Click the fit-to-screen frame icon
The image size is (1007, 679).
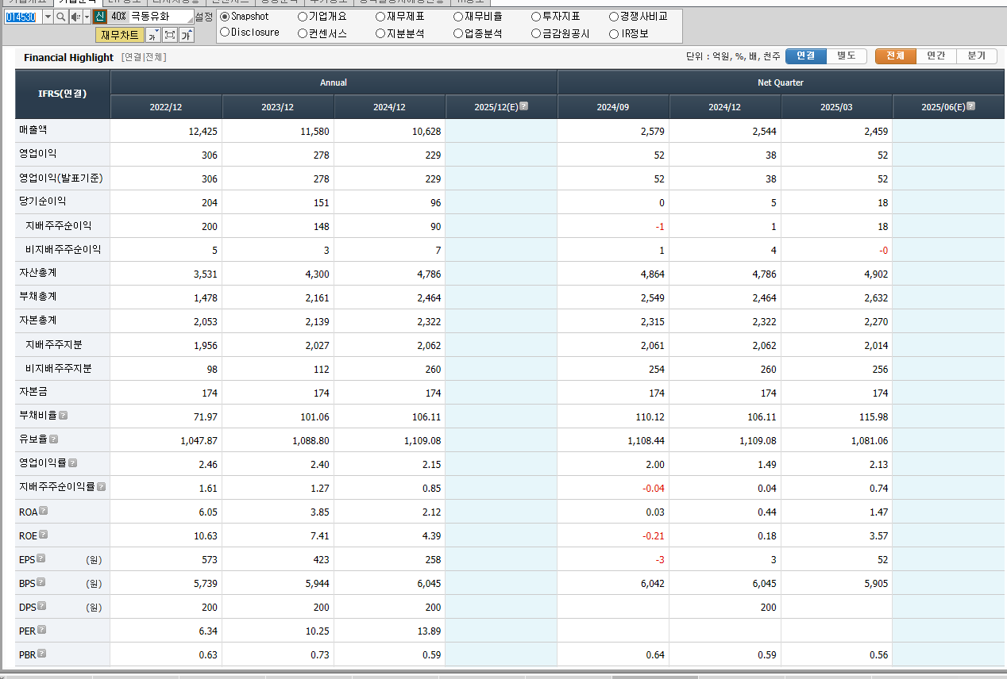[x=170, y=35]
